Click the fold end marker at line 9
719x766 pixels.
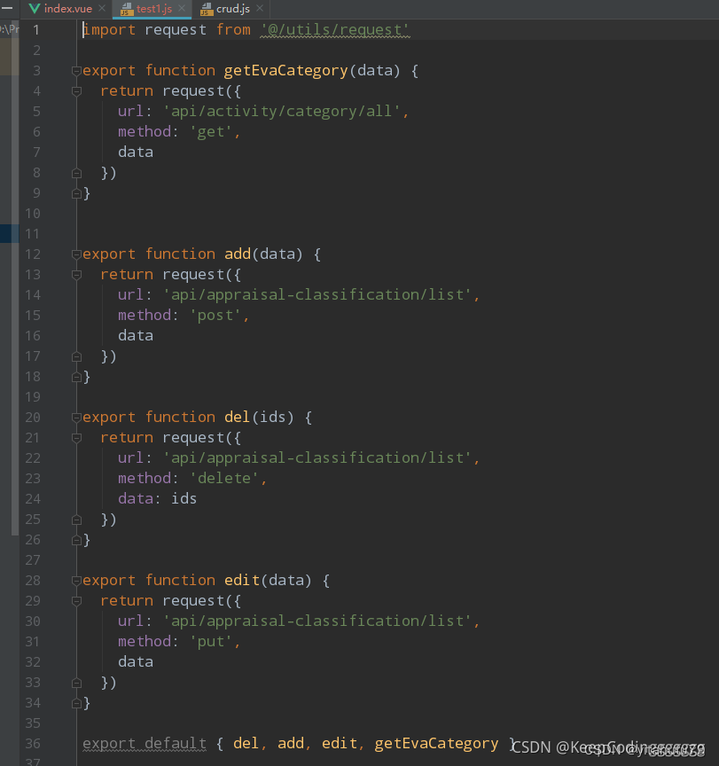pos(76,193)
